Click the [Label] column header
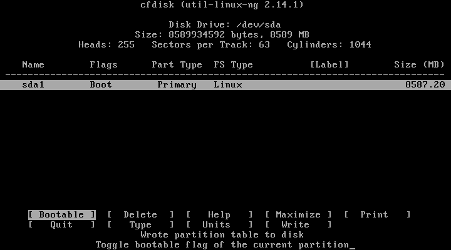 coord(329,65)
